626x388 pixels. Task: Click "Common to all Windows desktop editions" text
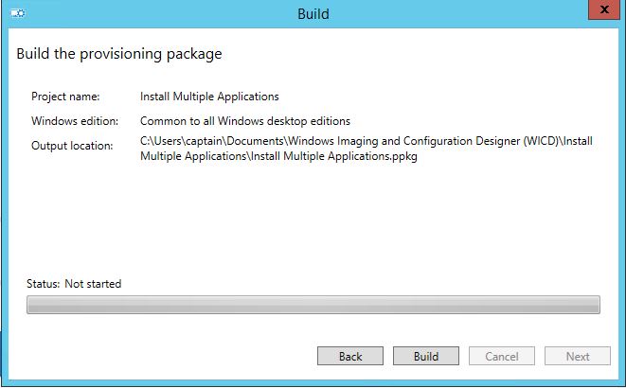[x=245, y=121]
